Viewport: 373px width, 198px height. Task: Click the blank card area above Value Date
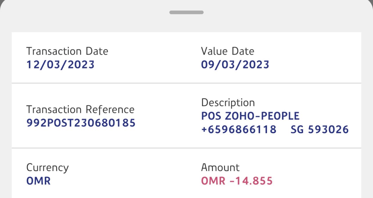[x=261, y=39]
